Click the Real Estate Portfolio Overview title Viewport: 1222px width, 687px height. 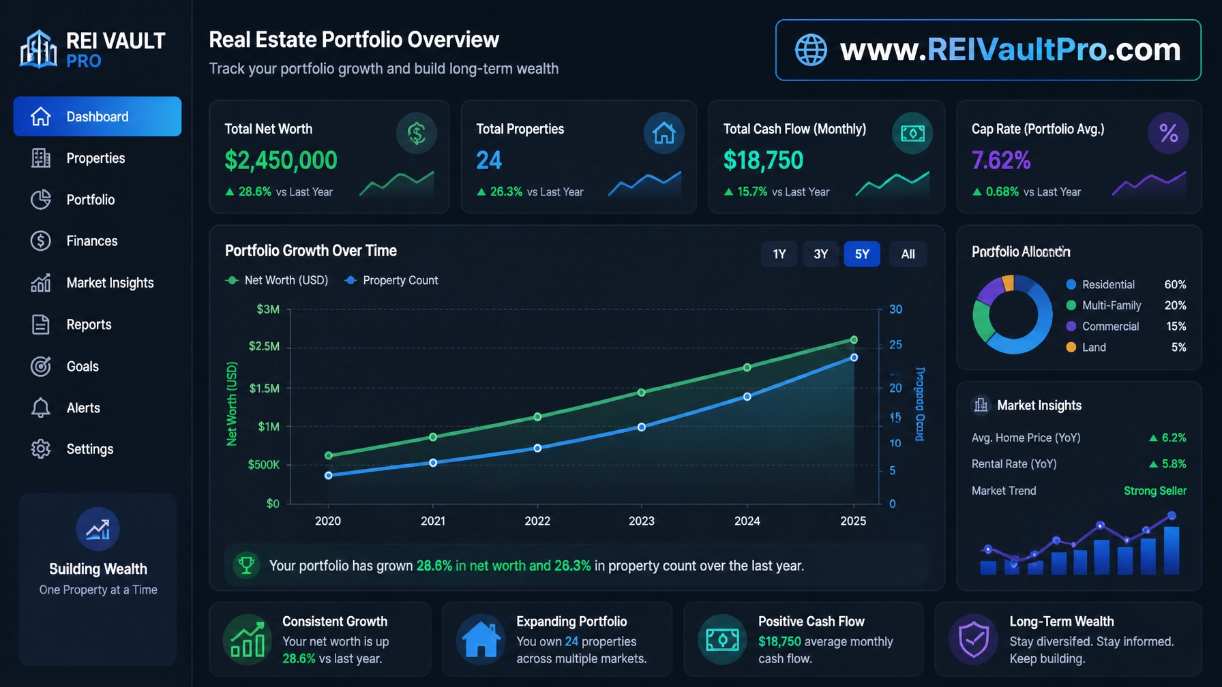[x=354, y=40]
